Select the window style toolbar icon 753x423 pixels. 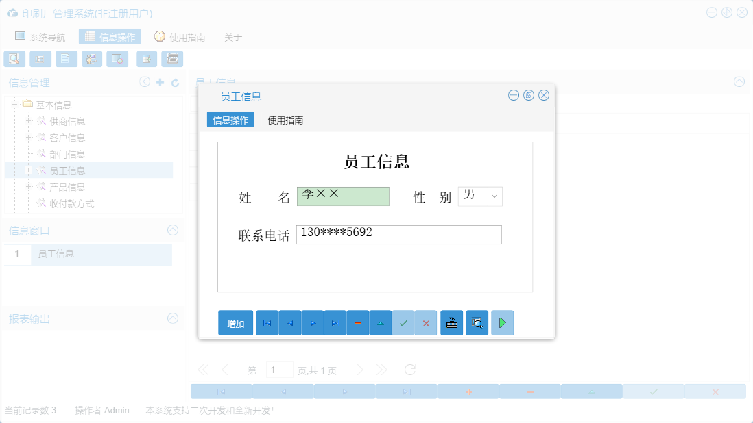click(x=117, y=59)
